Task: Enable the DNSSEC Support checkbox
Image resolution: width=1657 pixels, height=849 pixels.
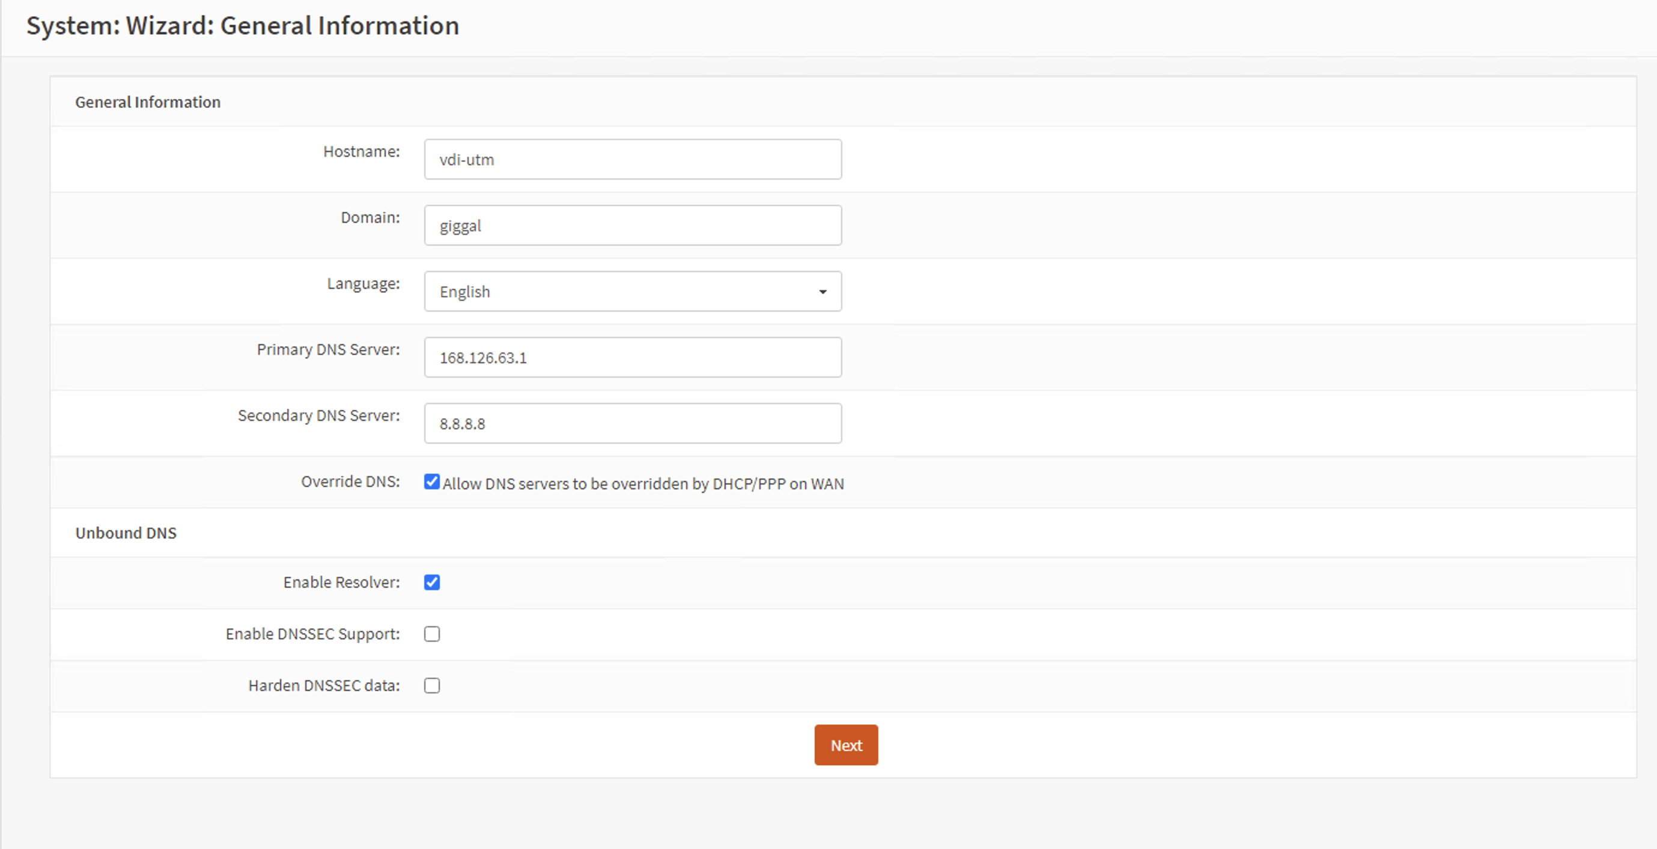Action: coord(431,634)
